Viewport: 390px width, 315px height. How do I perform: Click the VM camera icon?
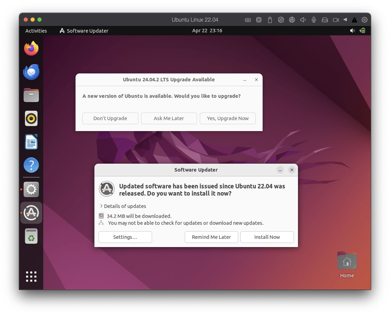coord(336,20)
